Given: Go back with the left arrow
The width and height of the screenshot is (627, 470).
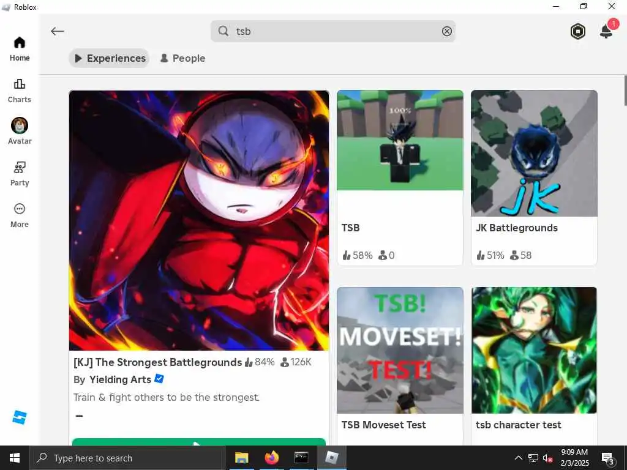Looking at the screenshot, I should 57,31.
